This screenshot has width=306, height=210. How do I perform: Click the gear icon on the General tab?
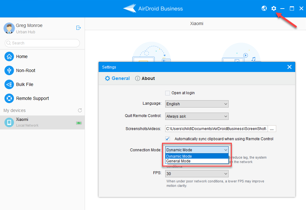click(107, 78)
